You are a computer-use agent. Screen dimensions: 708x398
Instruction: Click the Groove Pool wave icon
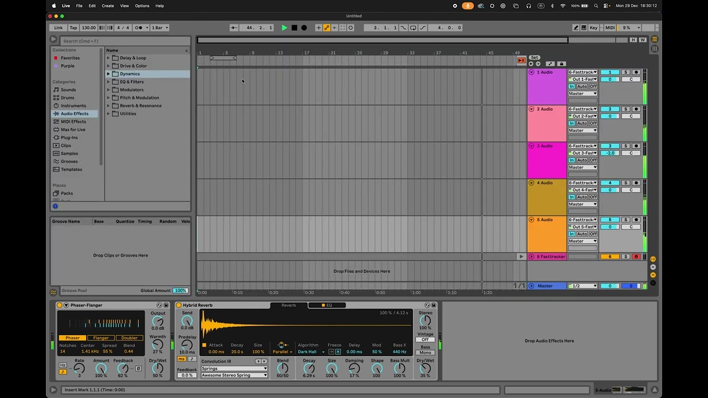[x=53, y=292]
